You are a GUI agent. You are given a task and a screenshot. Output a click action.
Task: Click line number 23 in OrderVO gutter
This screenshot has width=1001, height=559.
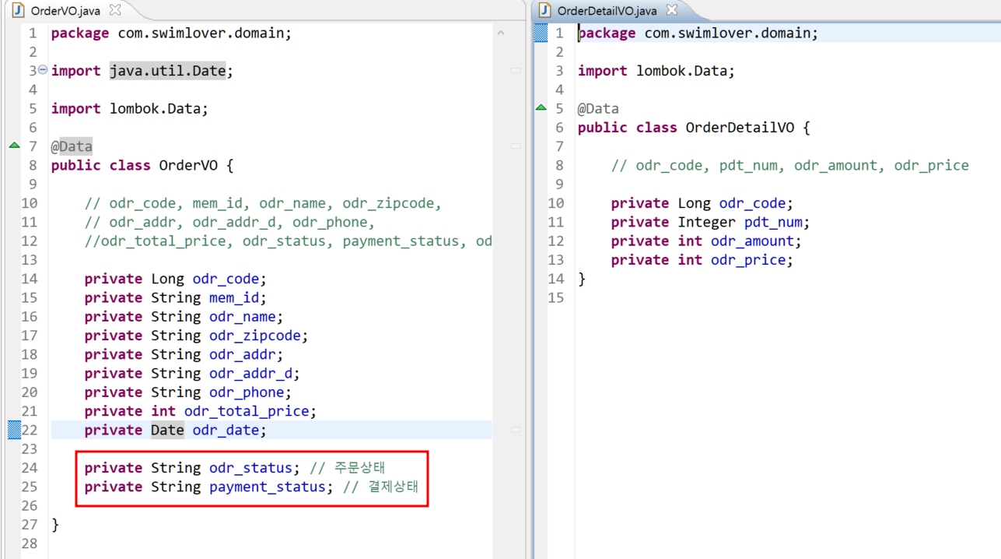(29, 448)
